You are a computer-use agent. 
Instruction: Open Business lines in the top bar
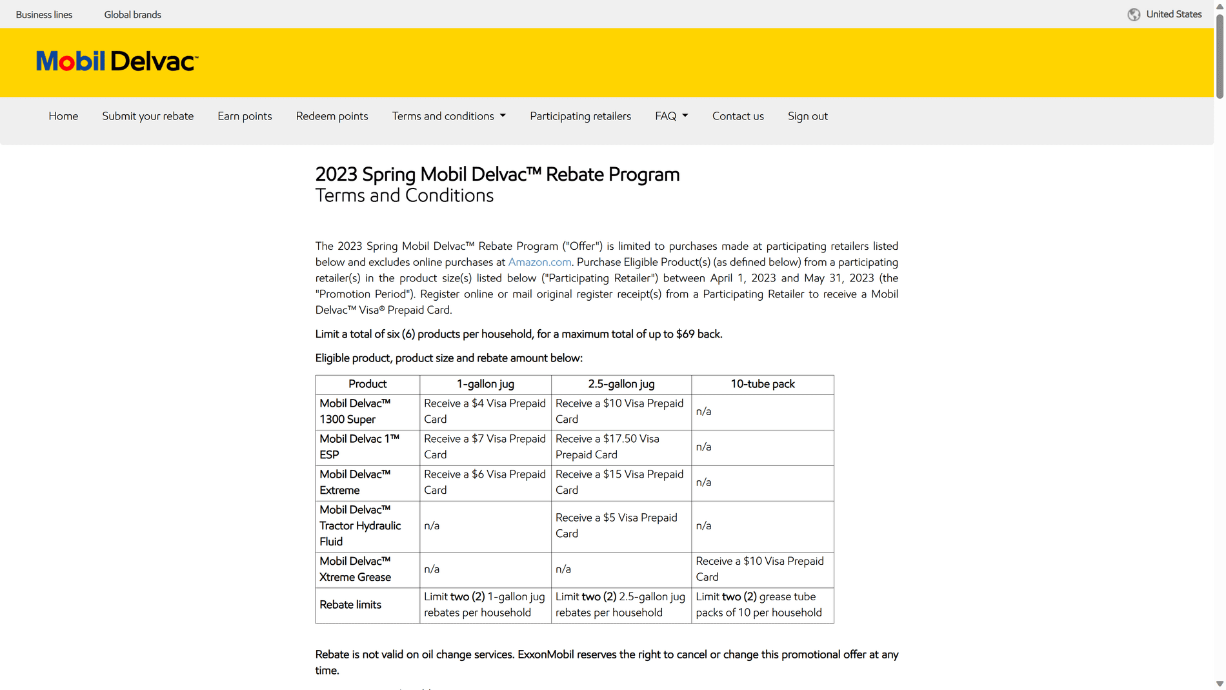(x=44, y=14)
